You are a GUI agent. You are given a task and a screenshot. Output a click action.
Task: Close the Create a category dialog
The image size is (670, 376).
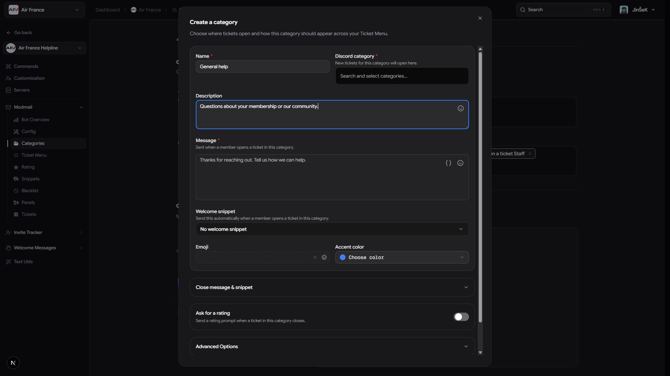pyautogui.click(x=480, y=18)
